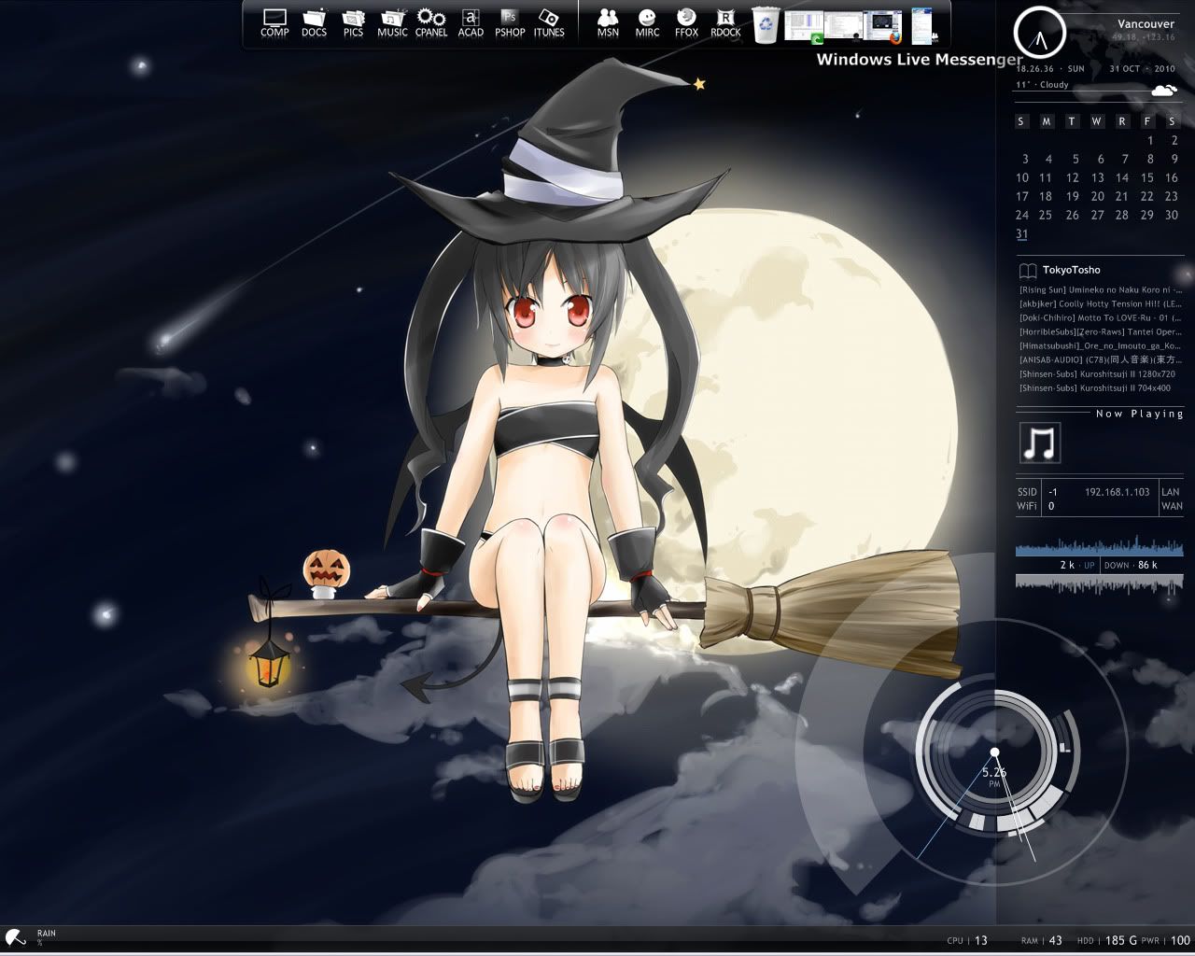This screenshot has width=1195, height=956.
Task: Click the 31 OCT 2010 date text
Action: pyautogui.click(x=1142, y=69)
